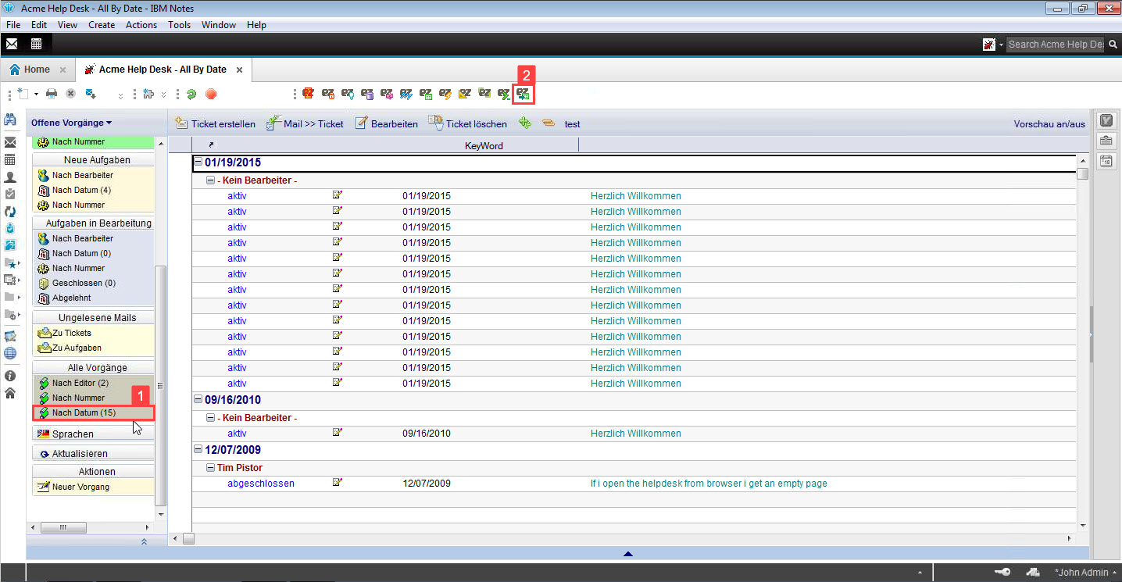Collapse the 12/07/2009 date category
The height and width of the screenshot is (582, 1122).
(x=198, y=450)
